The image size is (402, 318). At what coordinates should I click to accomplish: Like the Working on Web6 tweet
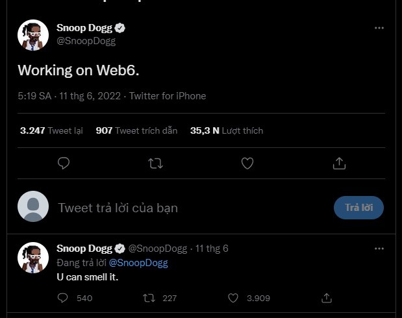tap(247, 163)
